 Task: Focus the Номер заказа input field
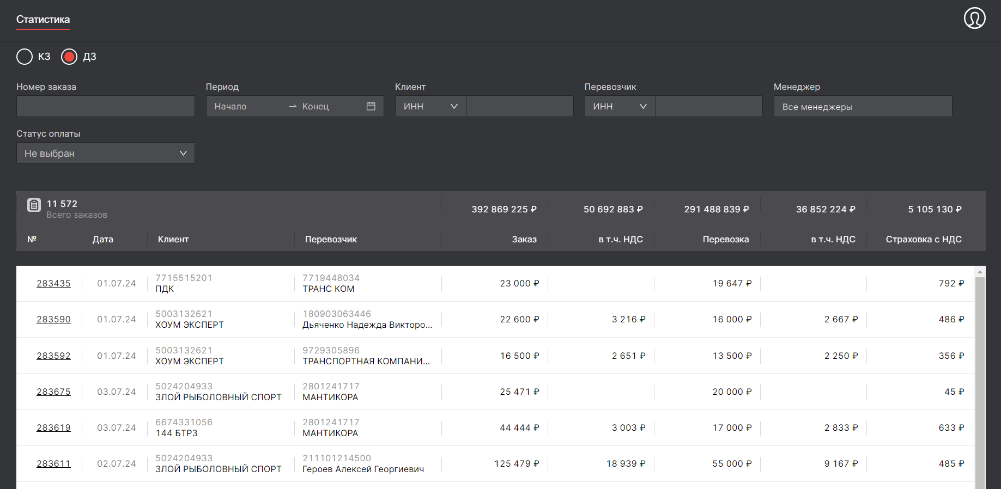(106, 106)
